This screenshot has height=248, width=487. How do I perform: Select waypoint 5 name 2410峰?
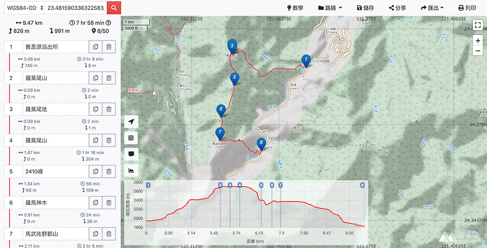(x=56, y=171)
